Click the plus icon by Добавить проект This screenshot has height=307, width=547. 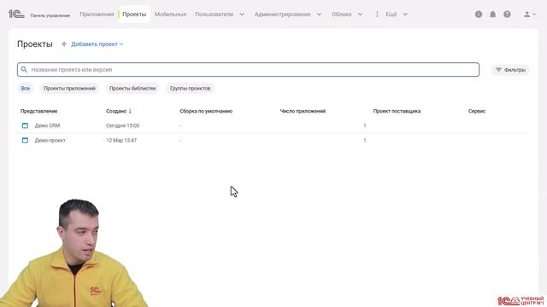point(64,44)
